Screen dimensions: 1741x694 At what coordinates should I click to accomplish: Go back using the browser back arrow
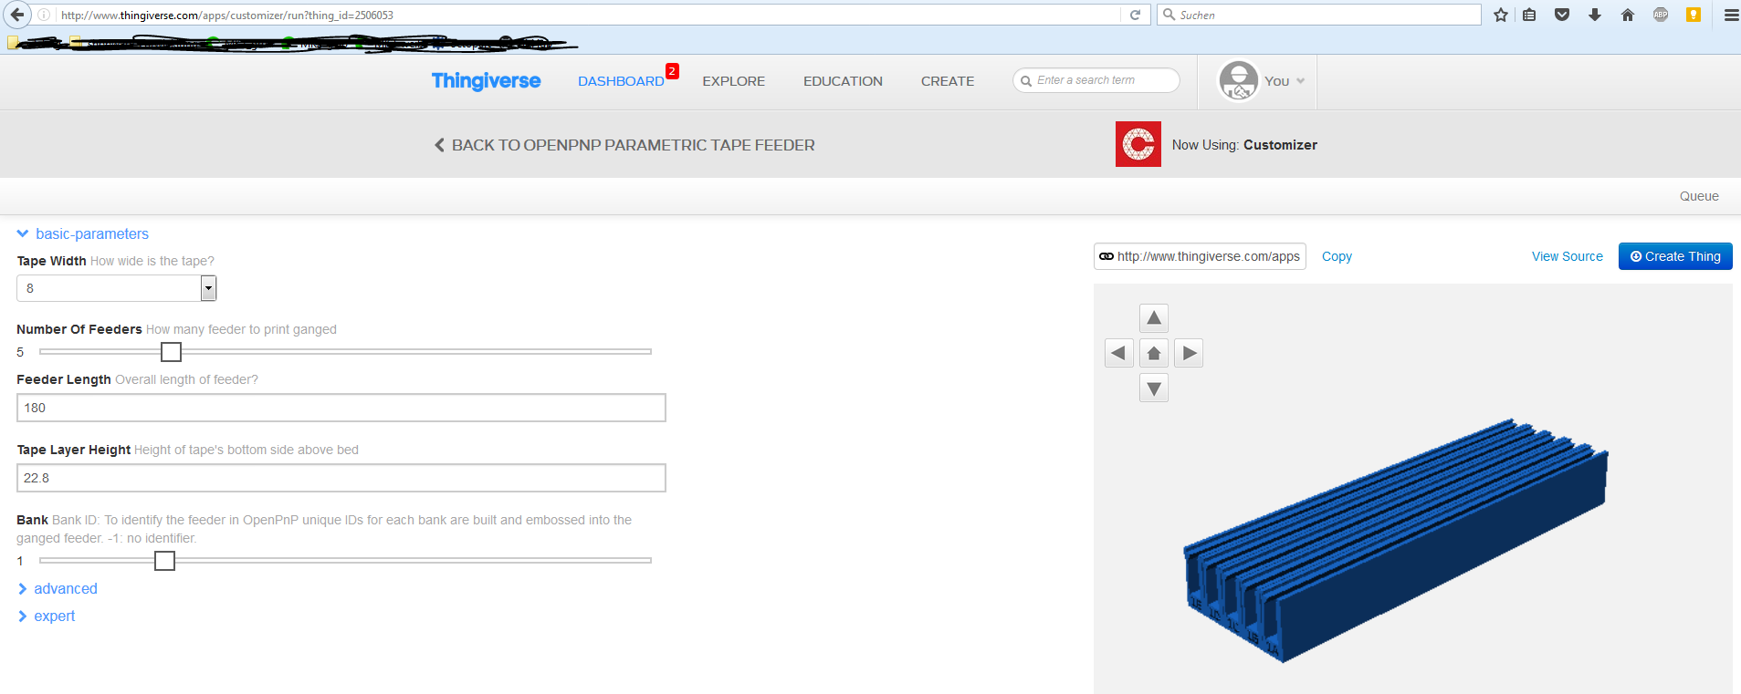16,15
